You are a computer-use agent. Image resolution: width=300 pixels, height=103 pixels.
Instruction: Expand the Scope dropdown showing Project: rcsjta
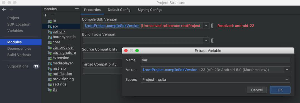(x=287, y=79)
